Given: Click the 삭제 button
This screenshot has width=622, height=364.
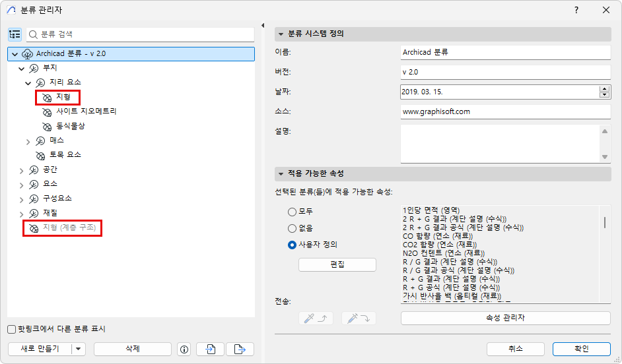Looking at the screenshot, I should pyautogui.click(x=133, y=349).
